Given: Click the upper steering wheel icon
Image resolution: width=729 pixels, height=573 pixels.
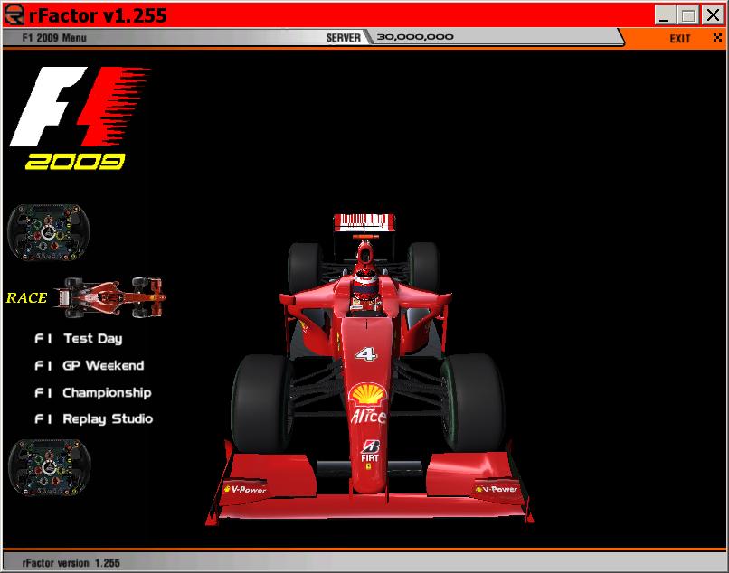Looking at the screenshot, I should pos(48,232).
